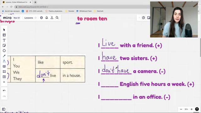The width and height of the screenshot is (201, 113).
Task: Click the browser address bar
Action: tap(82, 7)
